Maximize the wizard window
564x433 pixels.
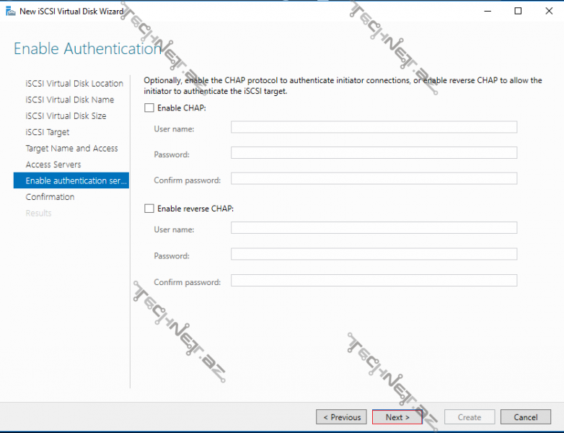pyautogui.click(x=518, y=12)
